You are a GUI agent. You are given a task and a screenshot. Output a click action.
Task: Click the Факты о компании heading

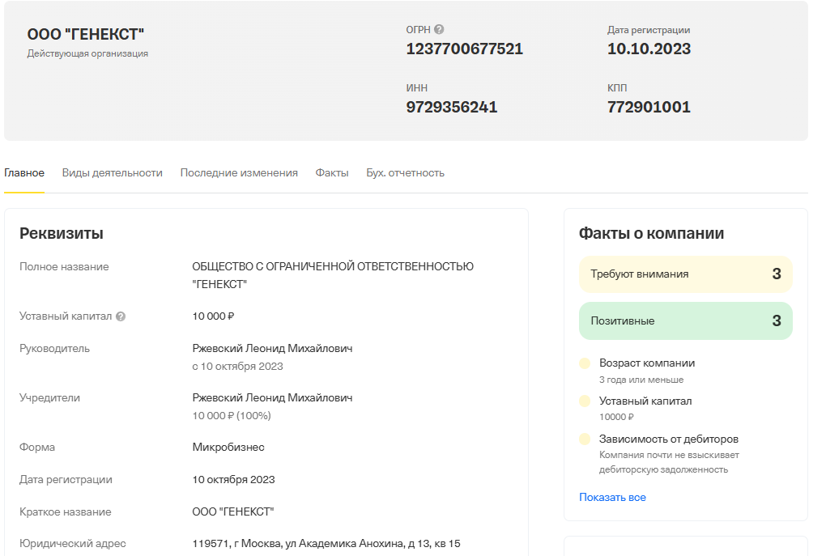[x=651, y=233]
